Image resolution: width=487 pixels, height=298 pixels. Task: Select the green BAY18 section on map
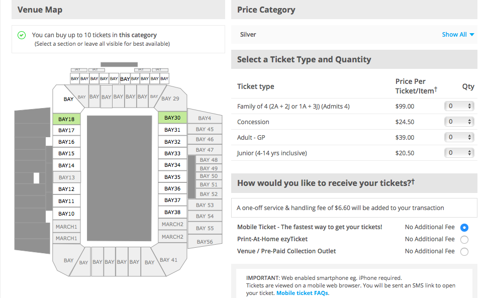pyautogui.click(x=66, y=119)
